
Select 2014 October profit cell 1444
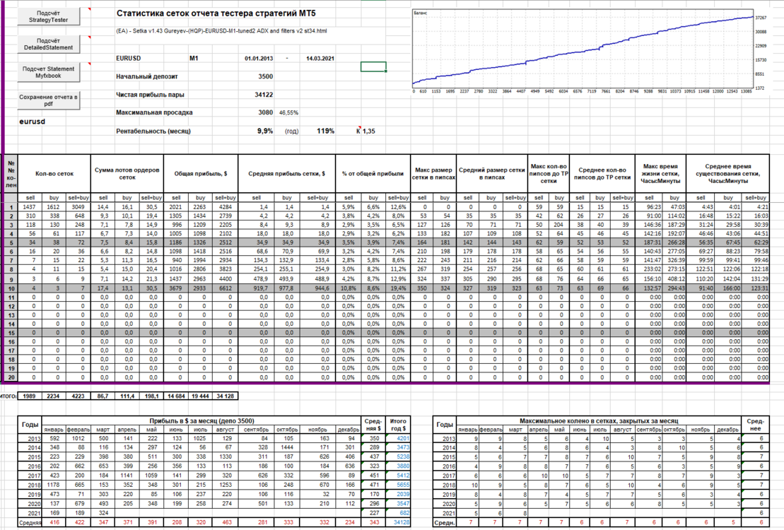[x=287, y=447]
